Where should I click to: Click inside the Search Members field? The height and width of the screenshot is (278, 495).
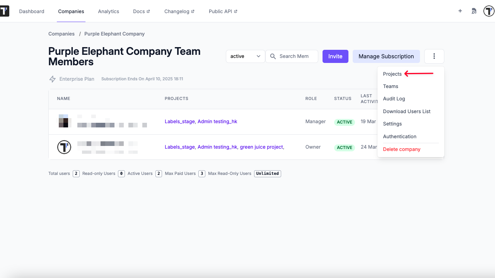(x=294, y=56)
